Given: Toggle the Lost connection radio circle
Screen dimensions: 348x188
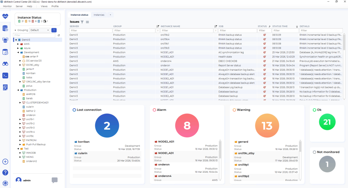Looking at the screenshot, I should click(x=74, y=110).
